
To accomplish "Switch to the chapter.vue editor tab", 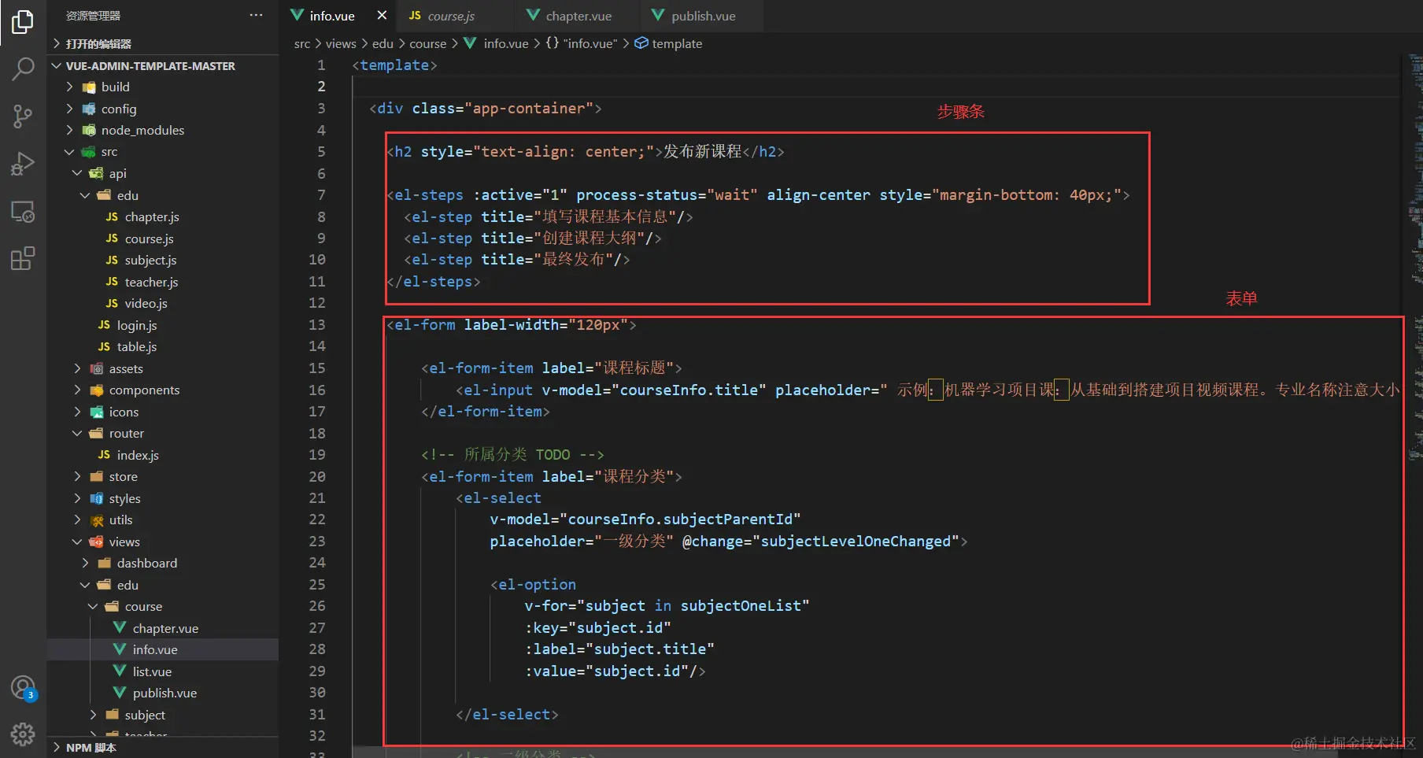I will point(577,16).
